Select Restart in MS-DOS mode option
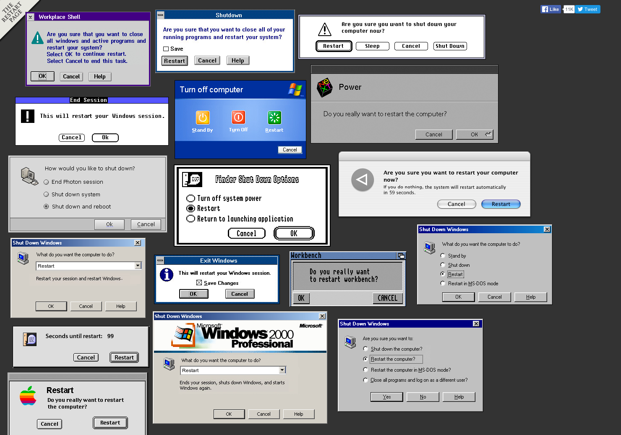The width and height of the screenshot is (621, 435). point(443,283)
